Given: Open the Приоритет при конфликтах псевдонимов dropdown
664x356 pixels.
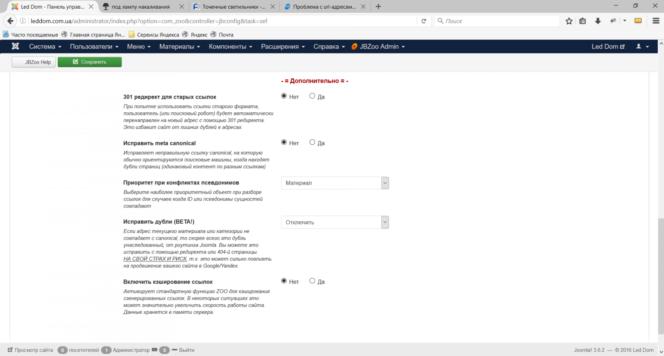Looking at the screenshot, I should [x=334, y=183].
